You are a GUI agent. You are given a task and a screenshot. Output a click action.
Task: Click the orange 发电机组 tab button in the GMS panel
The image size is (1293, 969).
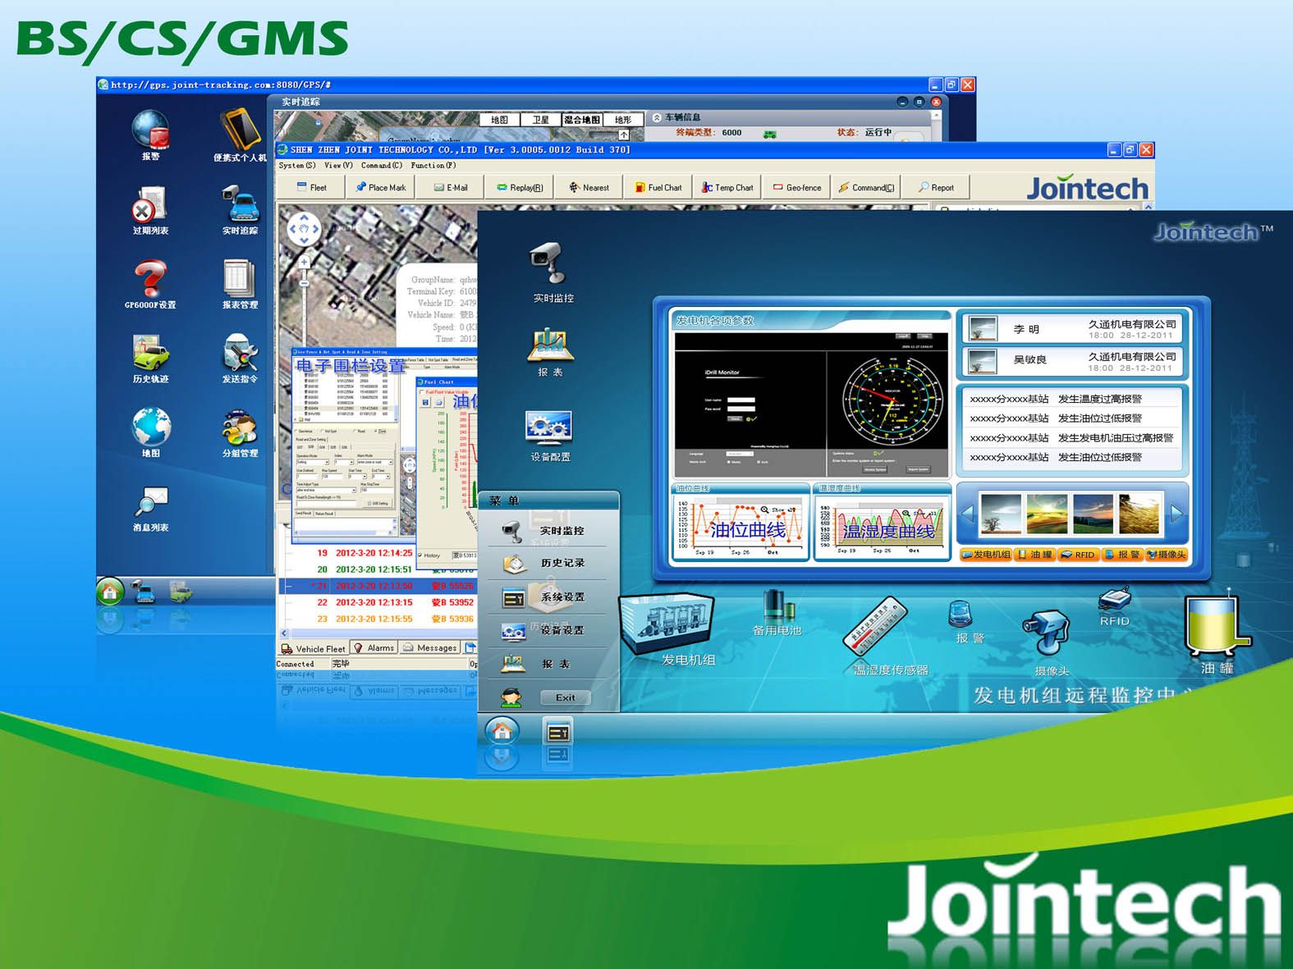coord(986,555)
